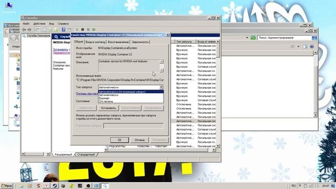This screenshot has height=189, width=336.
Task: Click the 'Применить' button
Action: coord(159,140)
